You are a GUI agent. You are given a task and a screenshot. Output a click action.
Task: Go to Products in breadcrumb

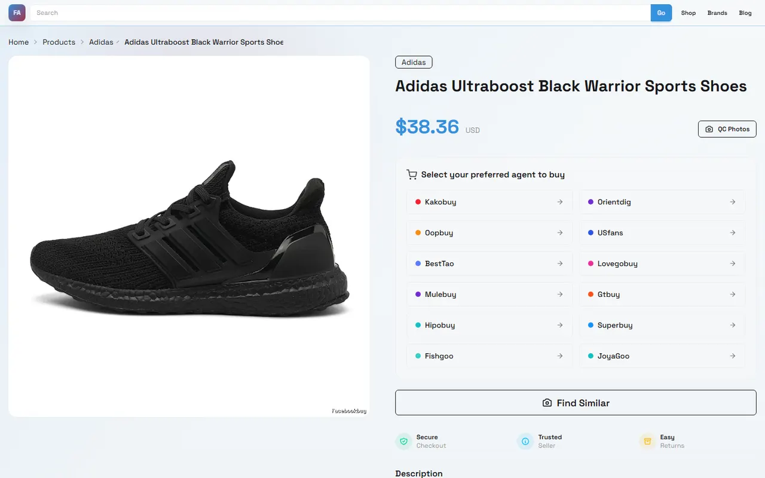click(59, 42)
